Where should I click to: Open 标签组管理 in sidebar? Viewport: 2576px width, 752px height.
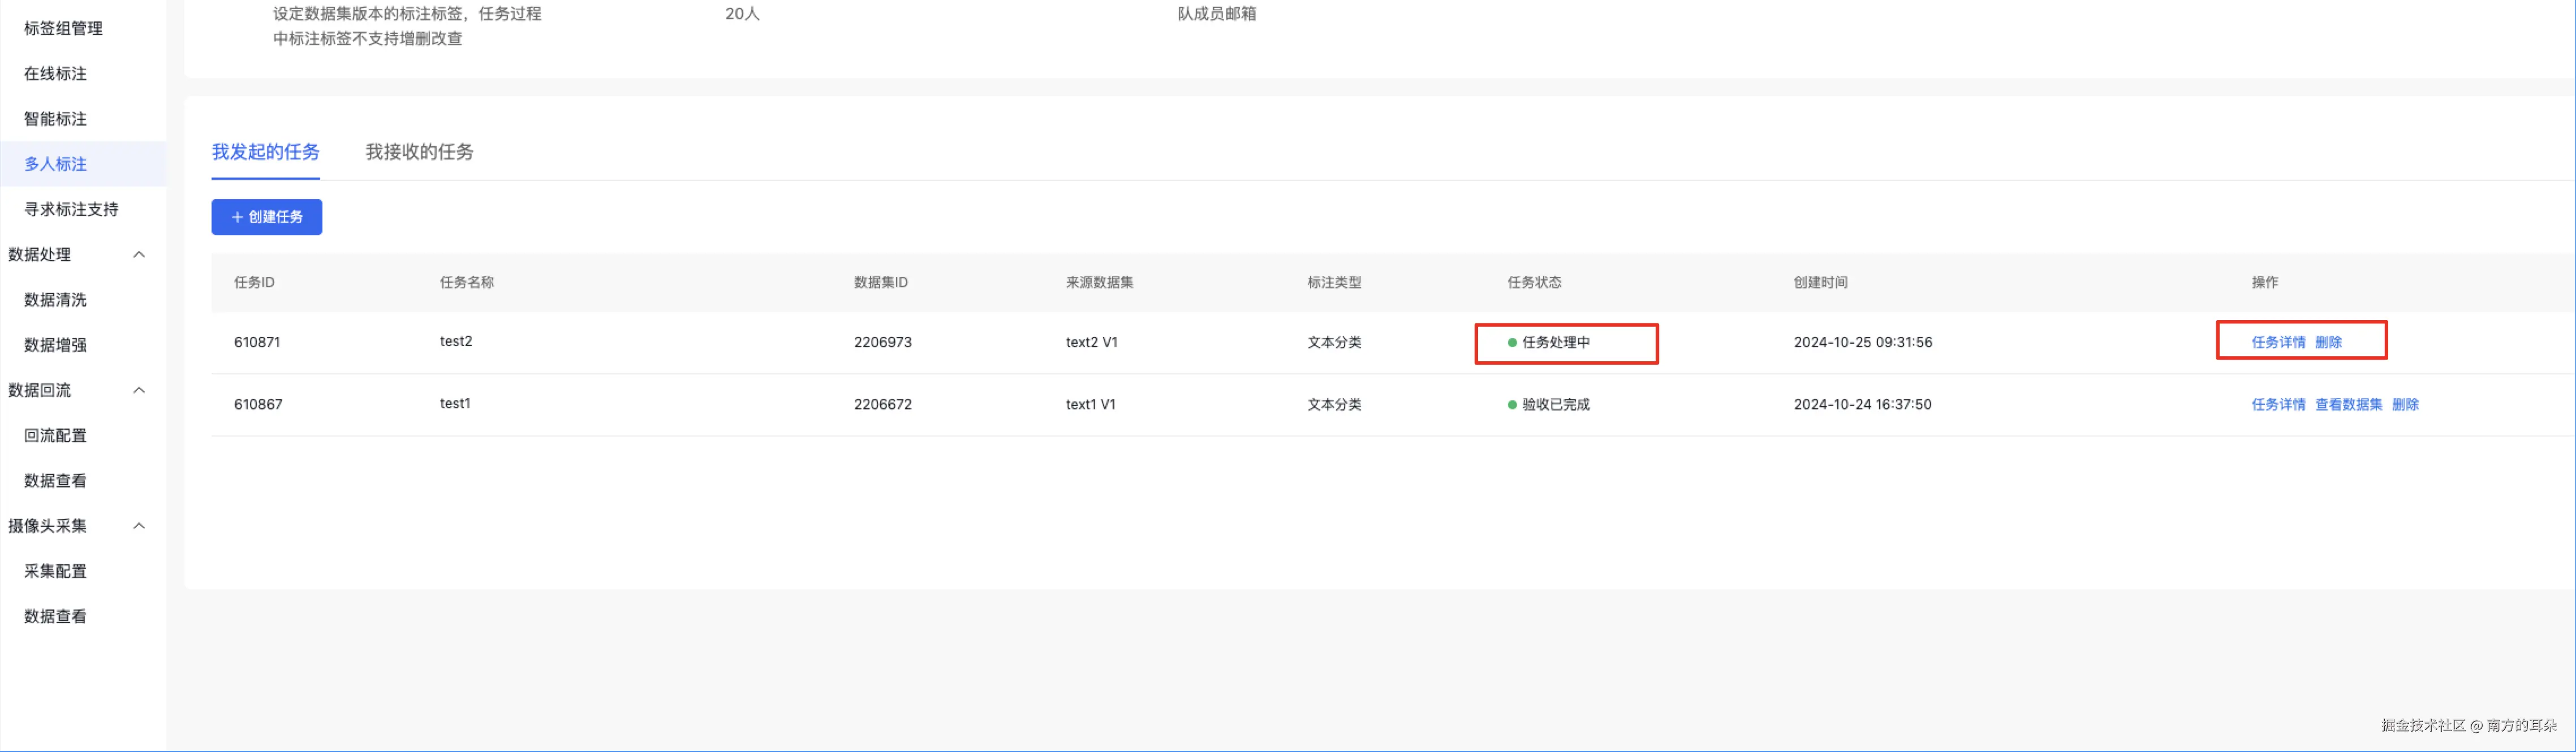coord(63,29)
